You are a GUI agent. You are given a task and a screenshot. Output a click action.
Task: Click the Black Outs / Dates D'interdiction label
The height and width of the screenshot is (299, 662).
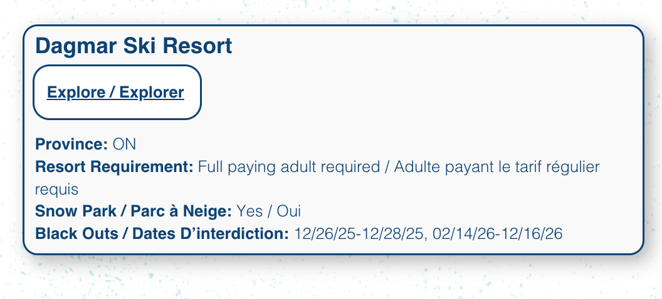click(x=162, y=233)
